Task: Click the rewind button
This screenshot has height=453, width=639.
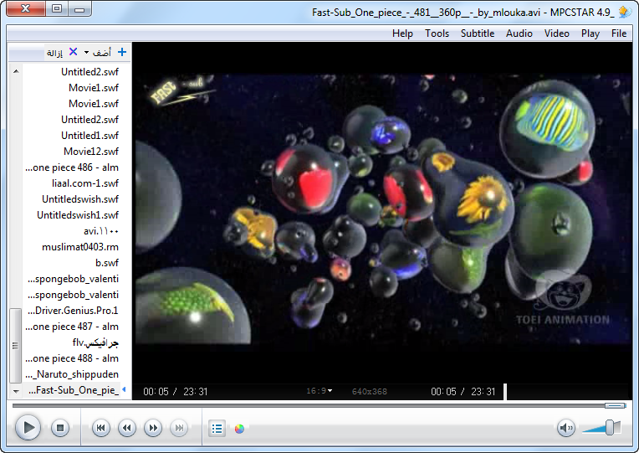Action: [127, 428]
